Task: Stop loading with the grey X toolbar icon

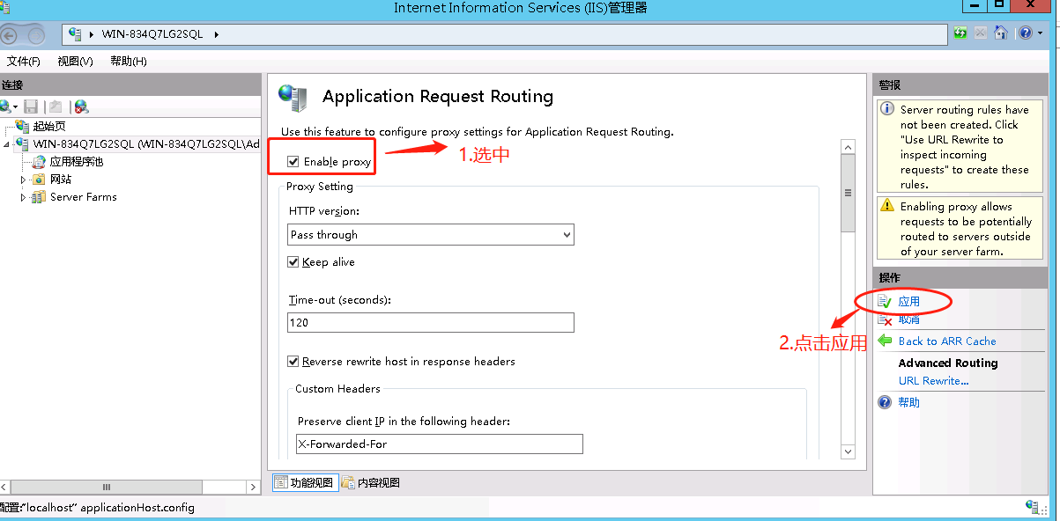Action: pos(981,33)
